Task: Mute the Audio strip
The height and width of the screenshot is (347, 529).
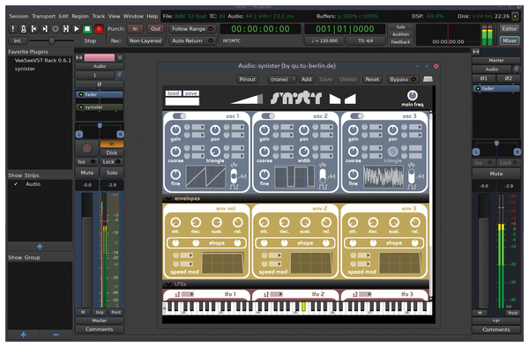Action: pos(86,173)
